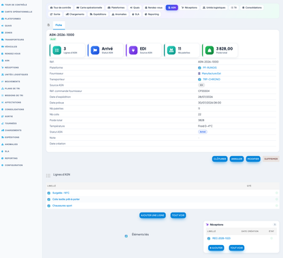Select Zones in left sidebar

pyautogui.click(x=7, y=33)
